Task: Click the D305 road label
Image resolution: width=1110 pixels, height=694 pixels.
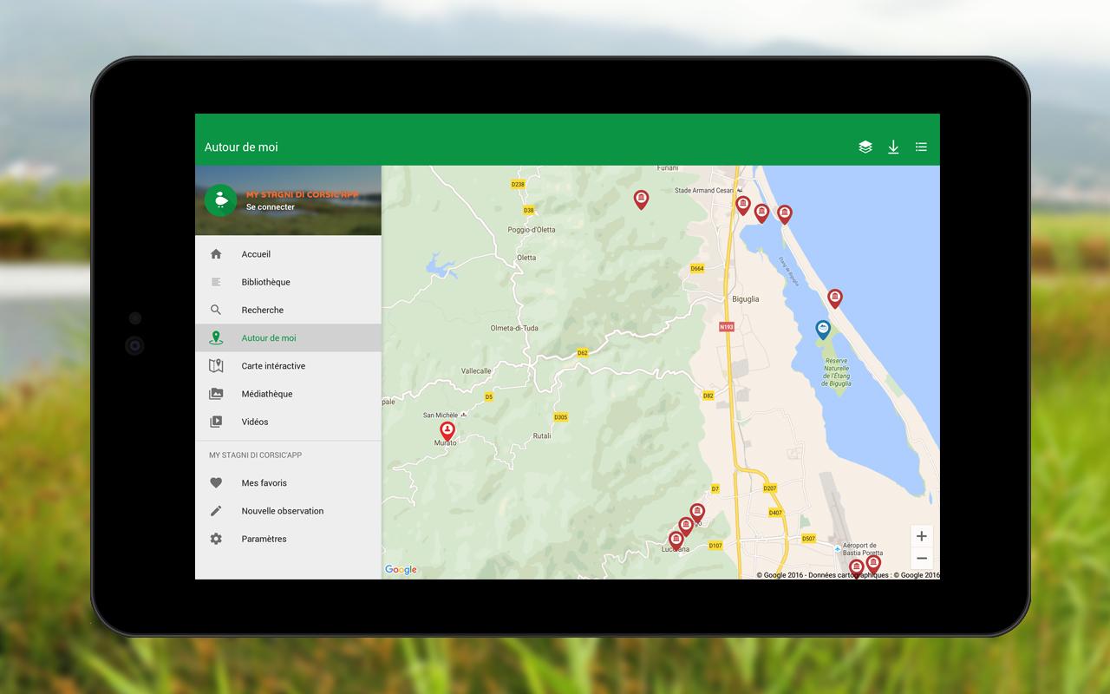Action: coord(560,417)
